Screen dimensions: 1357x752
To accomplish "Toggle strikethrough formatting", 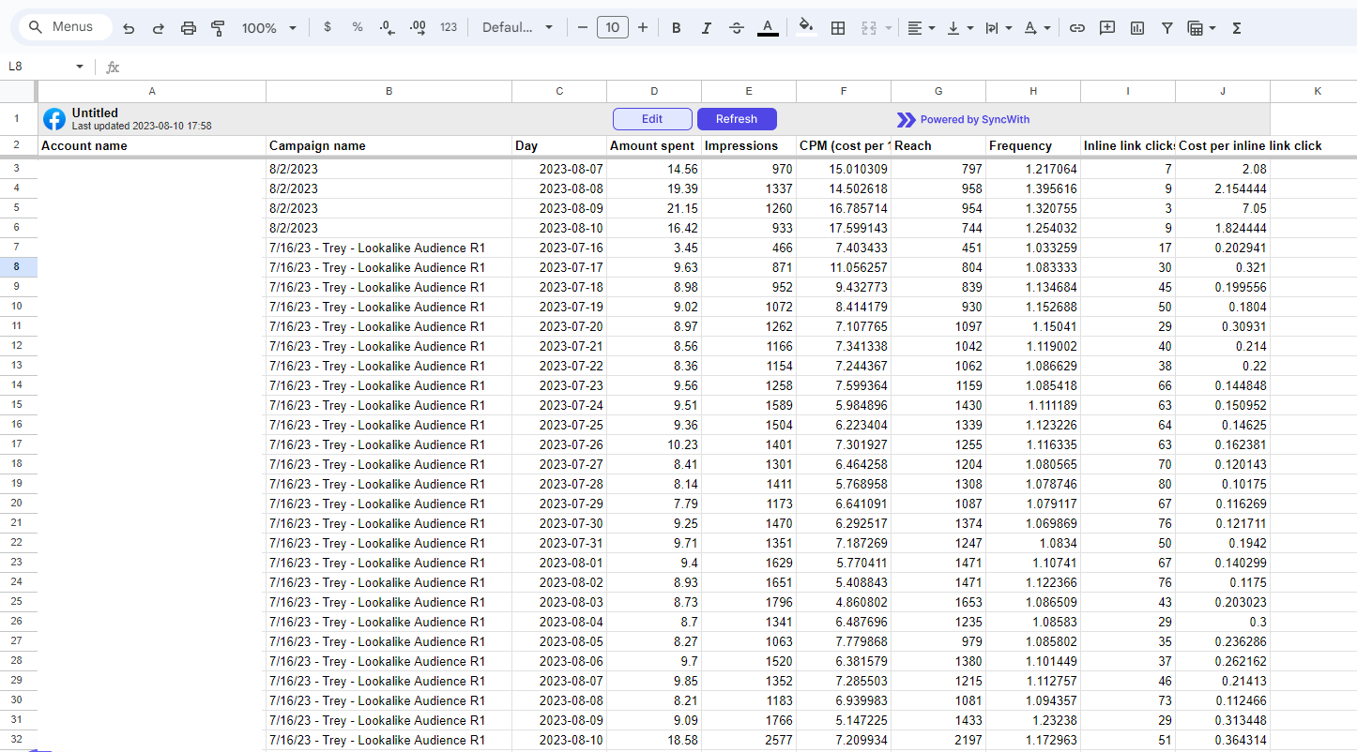I will pyautogui.click(x=737, y=28).
